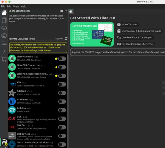Switch on the Ai-Thinker library
The image size is (165, 148).
click(x=62, y=101)
